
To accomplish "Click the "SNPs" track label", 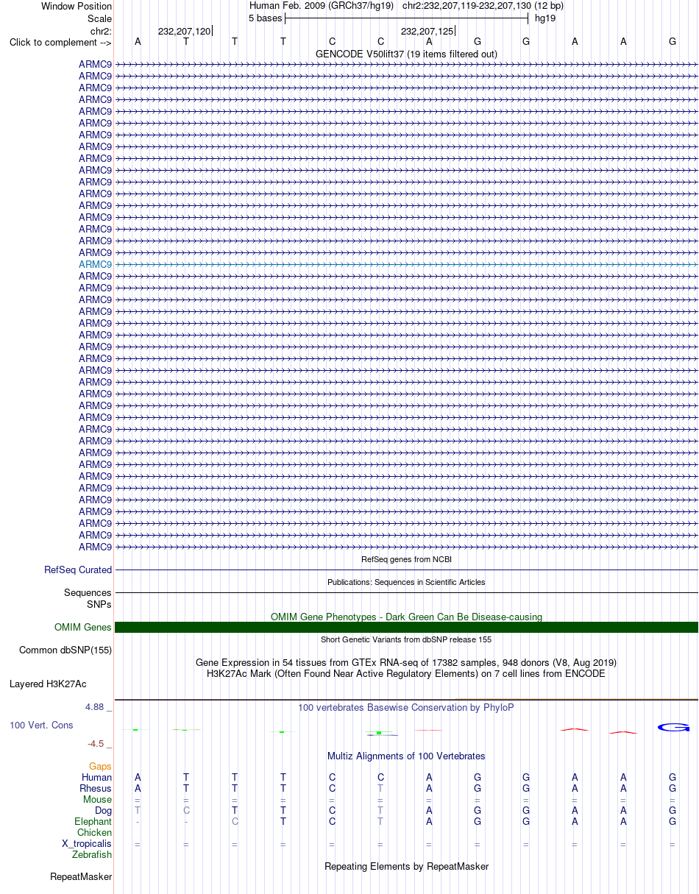I will (x=99, y=604).
